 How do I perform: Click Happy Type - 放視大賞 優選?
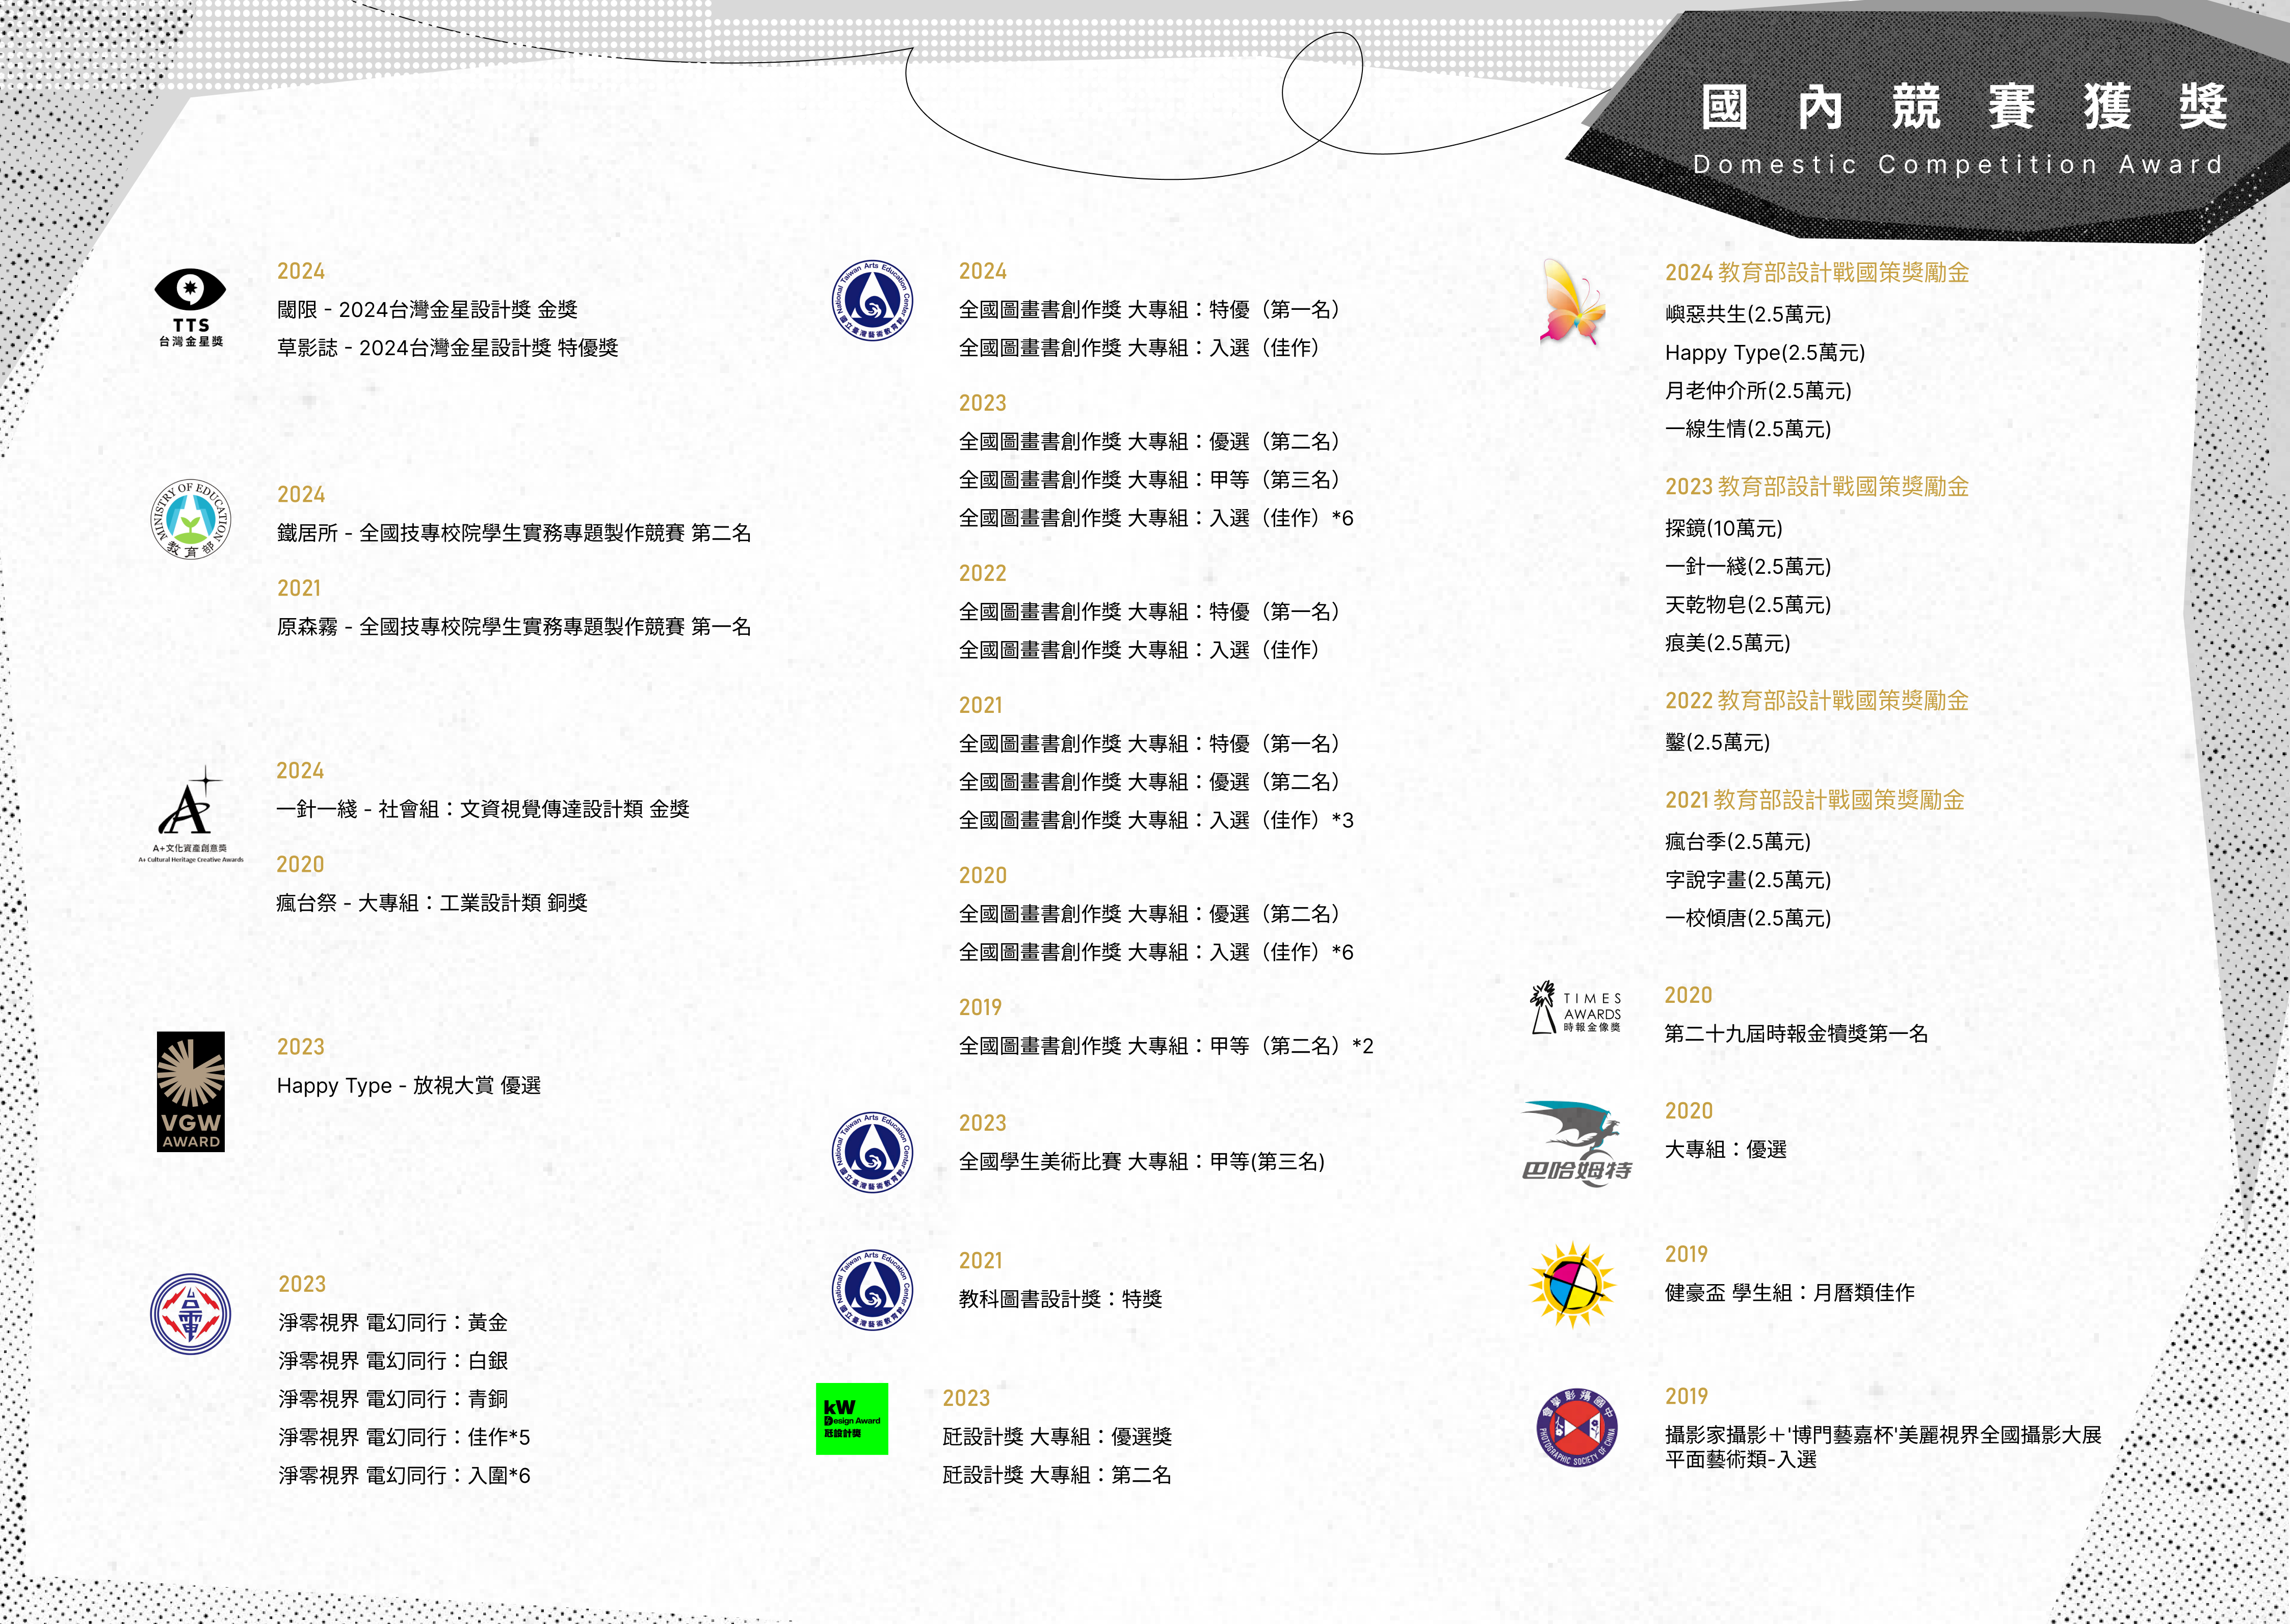point(409,1085)
